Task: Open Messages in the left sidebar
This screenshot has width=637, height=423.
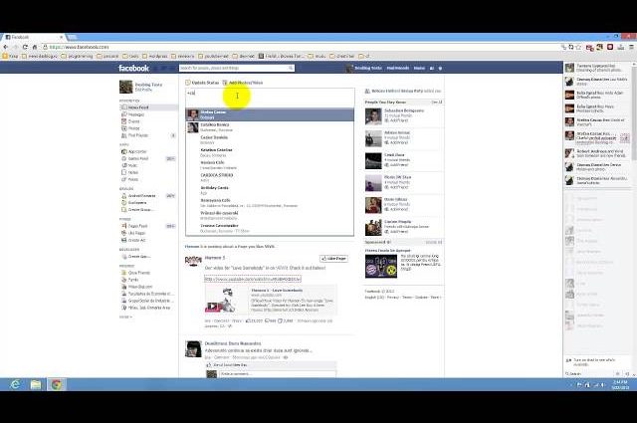Action: pyautogui.click(x=136, y=114)
